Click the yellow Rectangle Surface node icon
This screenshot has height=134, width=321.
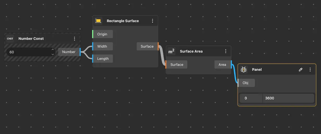point(98,21)
